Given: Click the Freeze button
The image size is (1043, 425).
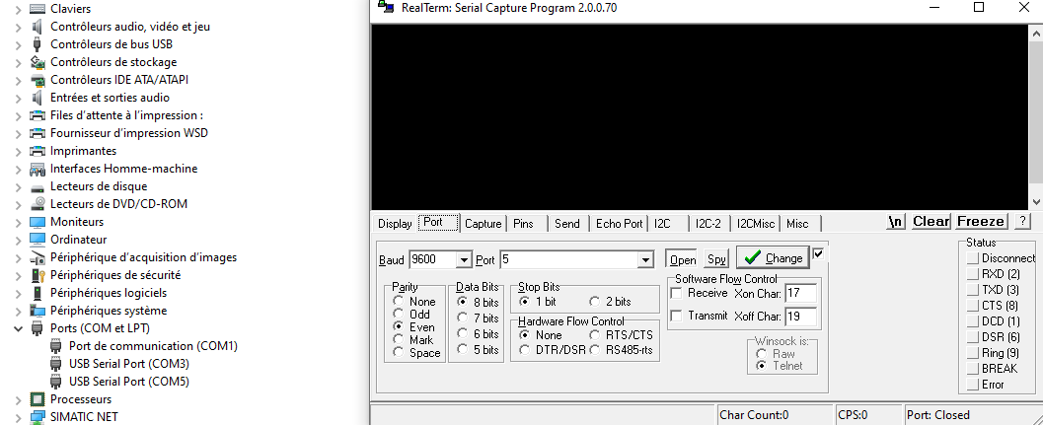Looking at the screenshot, I should [981, 222].
